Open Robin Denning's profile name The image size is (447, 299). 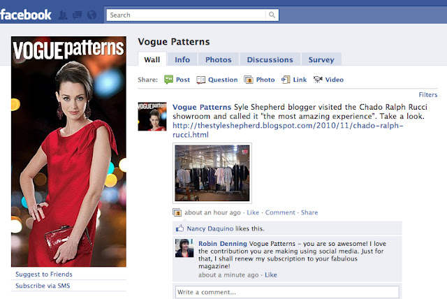223,244
